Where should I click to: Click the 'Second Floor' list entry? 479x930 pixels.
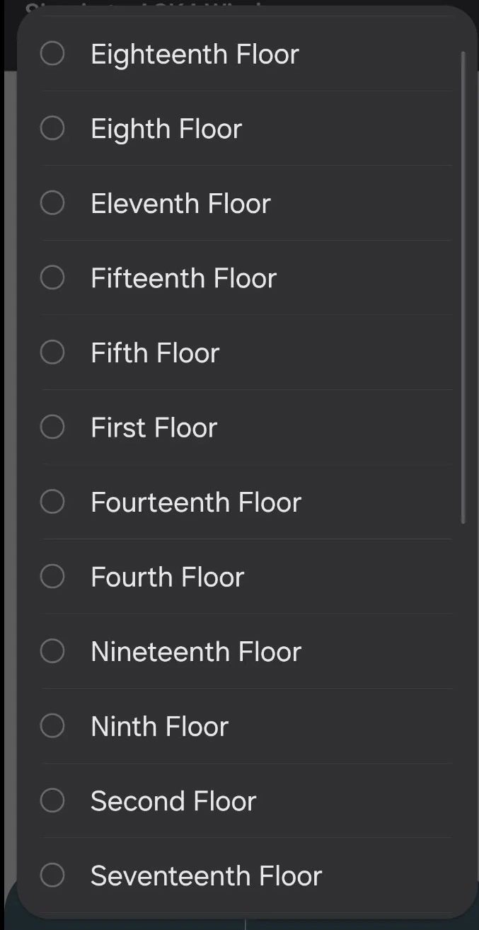pos(173,801)
